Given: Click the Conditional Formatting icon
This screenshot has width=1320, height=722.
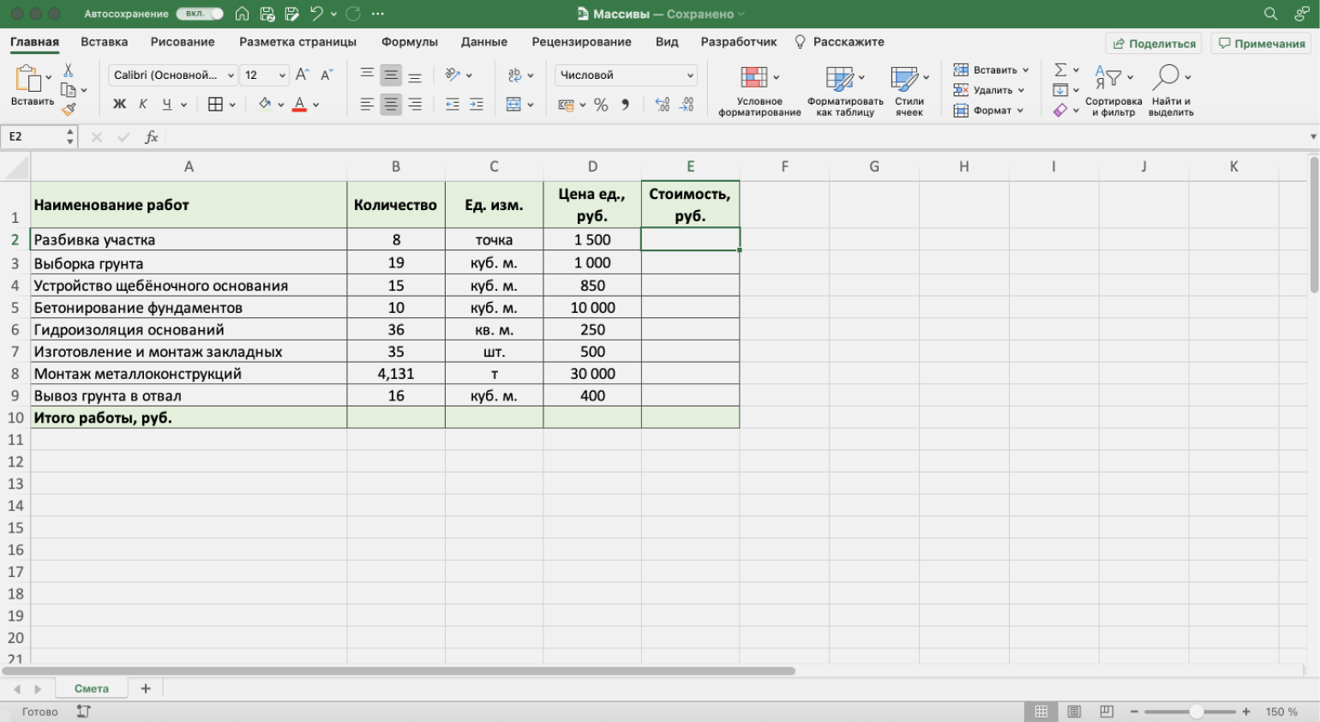Looking at the screenshot, I should (754, 78).
